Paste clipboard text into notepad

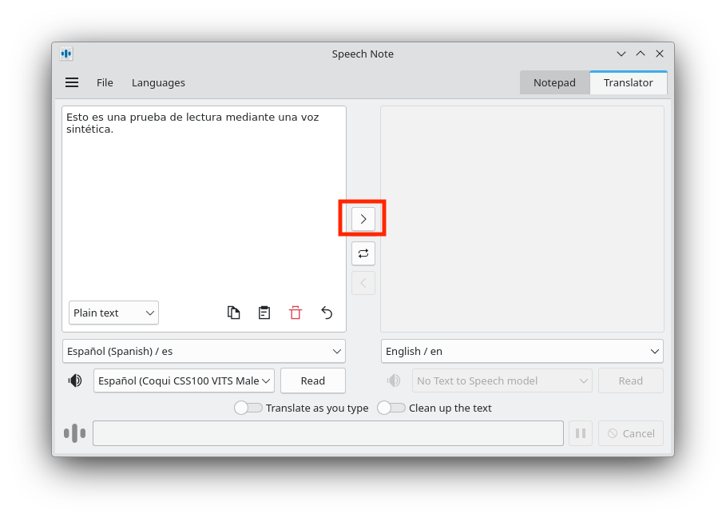tap(264, 313)
